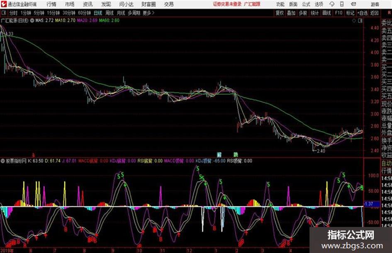Open the 发现 menu

[106, 4]
